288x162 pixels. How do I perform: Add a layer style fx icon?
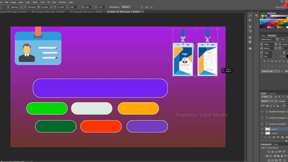(x=270, y=137)
